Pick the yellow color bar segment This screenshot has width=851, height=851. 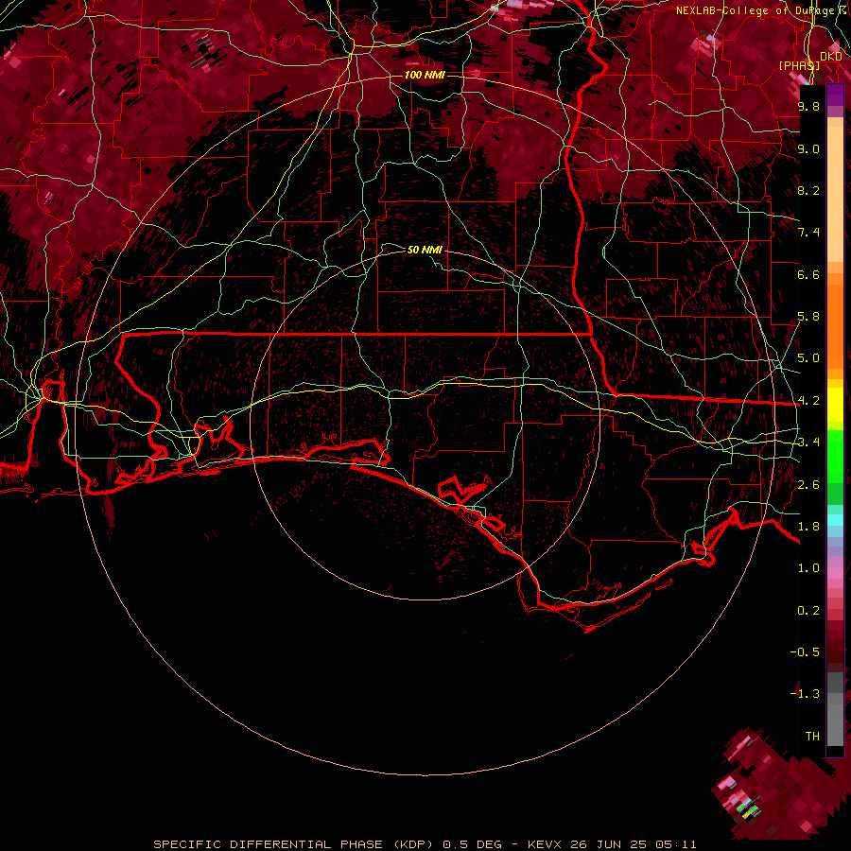tap(835, 405)
